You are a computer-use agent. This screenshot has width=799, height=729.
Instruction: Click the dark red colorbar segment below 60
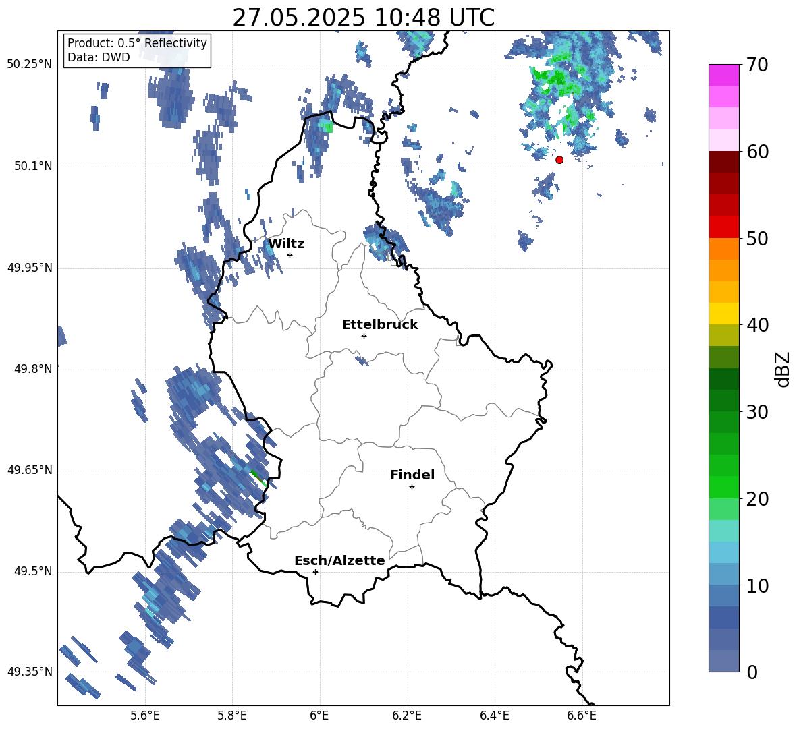pos(723,162)
